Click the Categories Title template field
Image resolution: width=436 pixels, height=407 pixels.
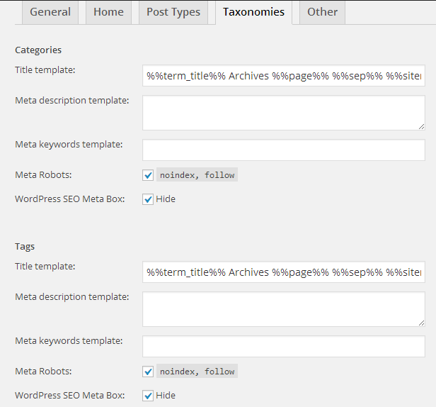[284, 76]
